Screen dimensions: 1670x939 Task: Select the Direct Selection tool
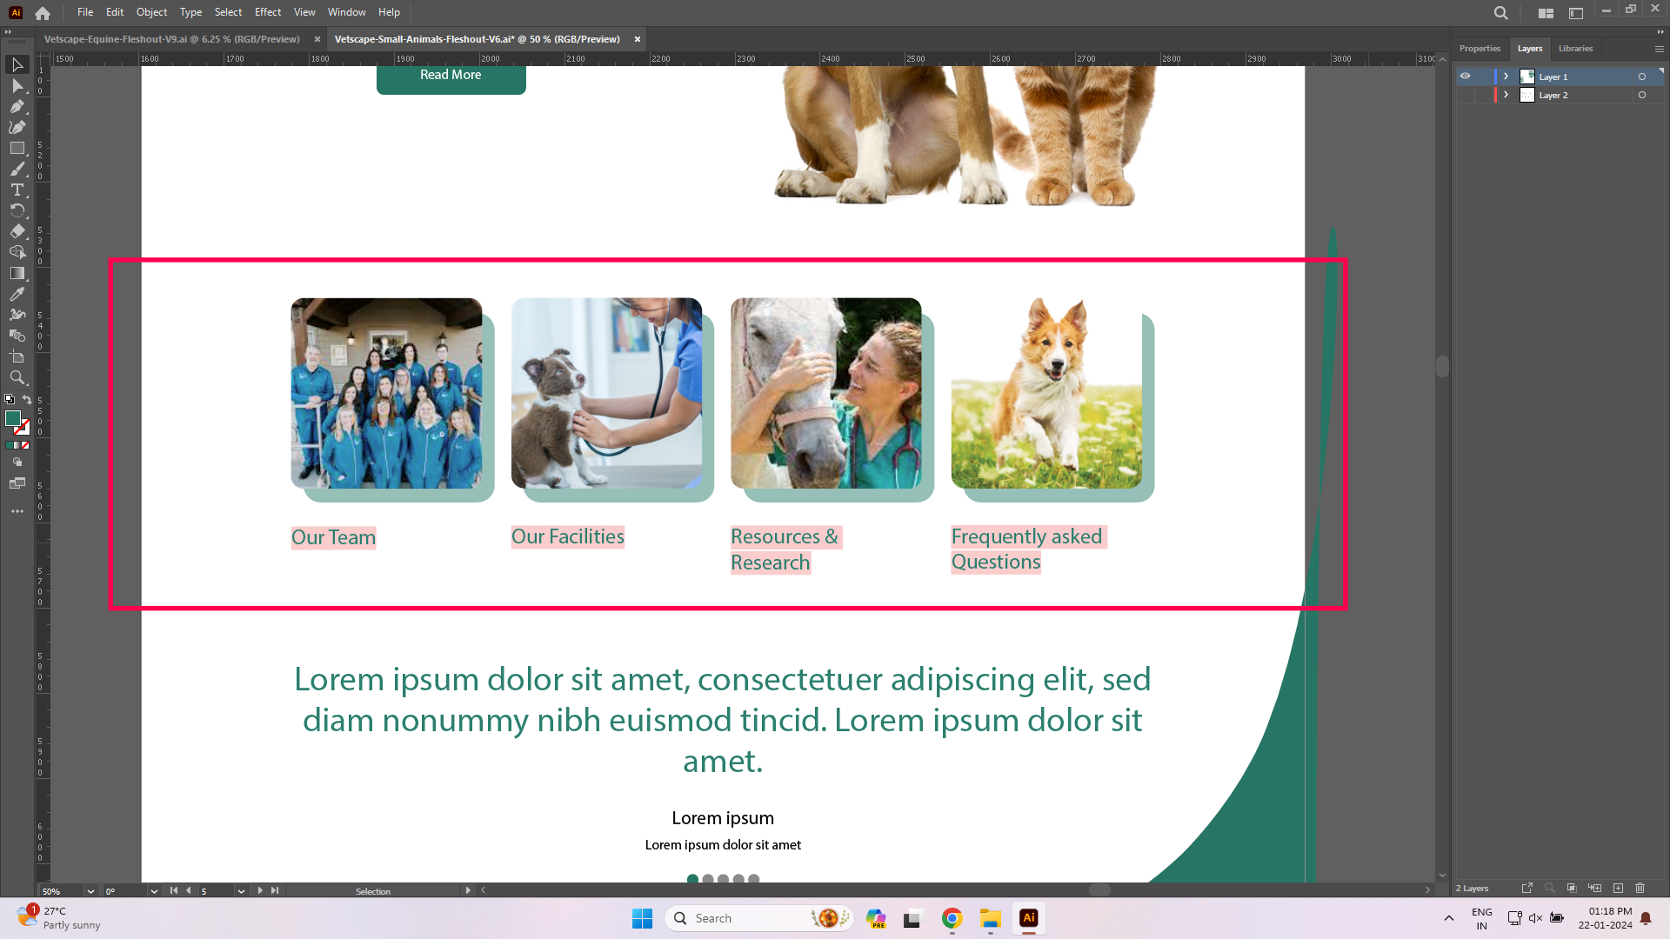click(x=17, y=86)
